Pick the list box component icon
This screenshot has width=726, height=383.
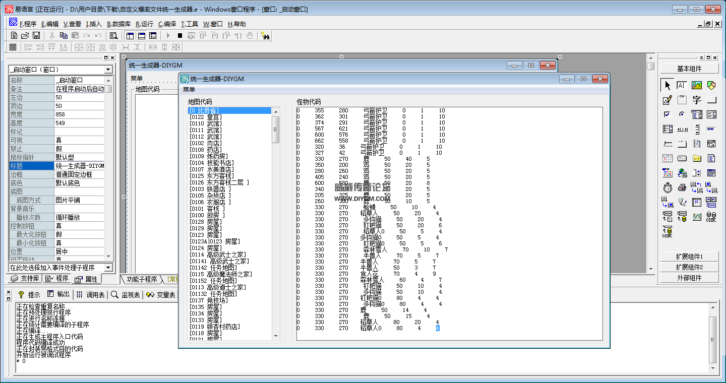(711, 114)
